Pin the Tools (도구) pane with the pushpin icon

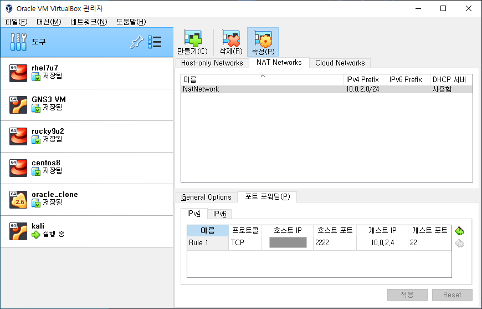136,42
